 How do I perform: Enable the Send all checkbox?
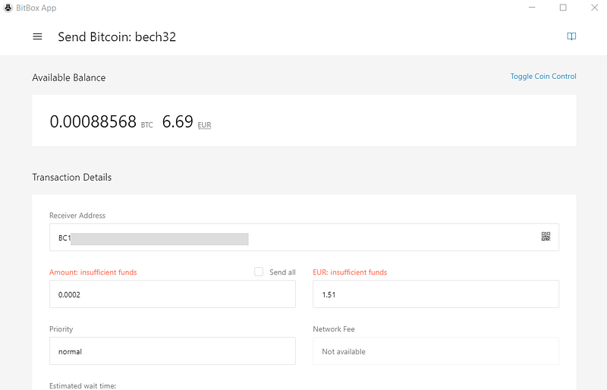(x=259, y=272)
